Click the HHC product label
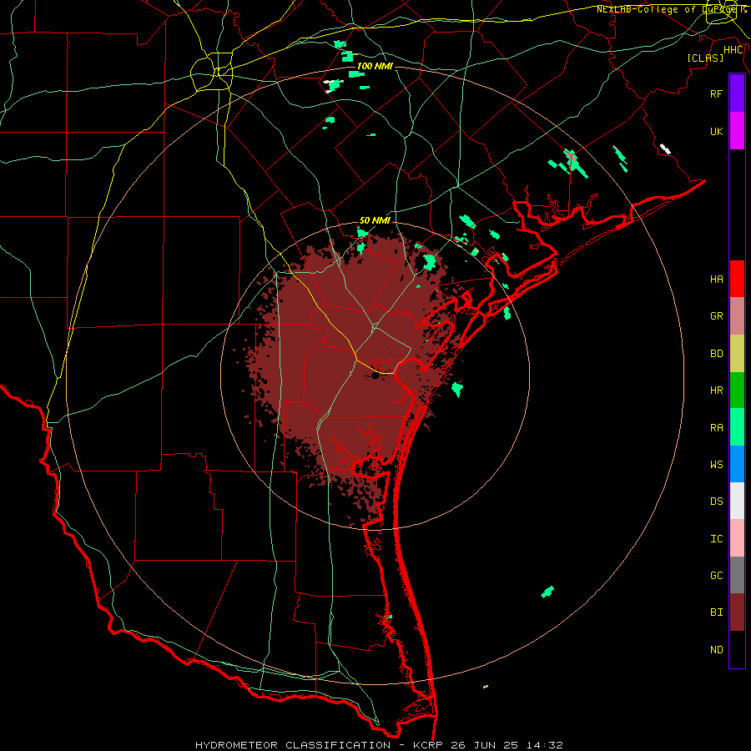 coord(733,50)
